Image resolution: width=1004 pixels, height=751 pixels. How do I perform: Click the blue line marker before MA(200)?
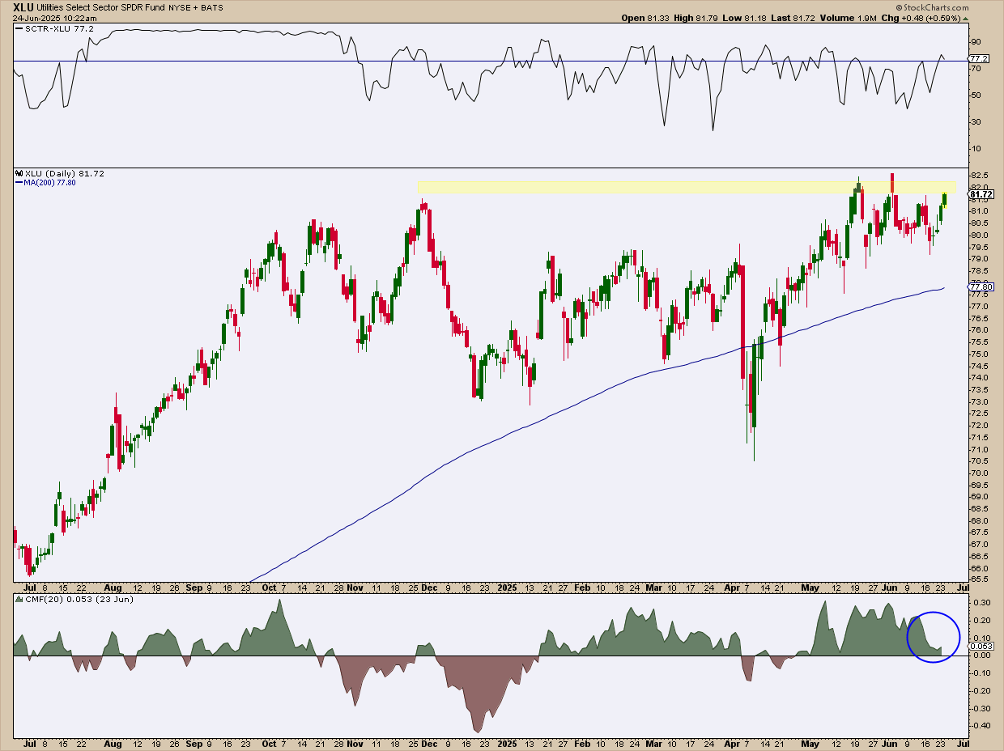(18, 184)
